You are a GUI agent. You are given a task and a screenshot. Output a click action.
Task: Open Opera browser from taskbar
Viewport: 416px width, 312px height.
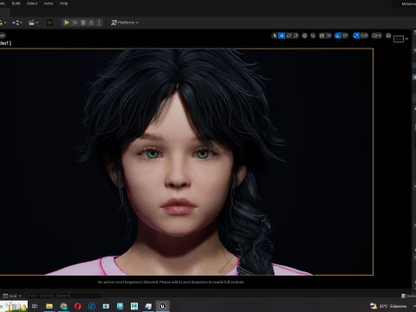78,306
